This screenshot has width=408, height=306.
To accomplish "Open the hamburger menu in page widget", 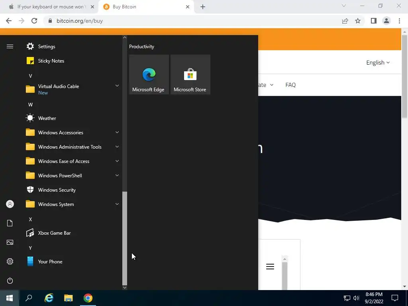I will (x=270, y=267).
